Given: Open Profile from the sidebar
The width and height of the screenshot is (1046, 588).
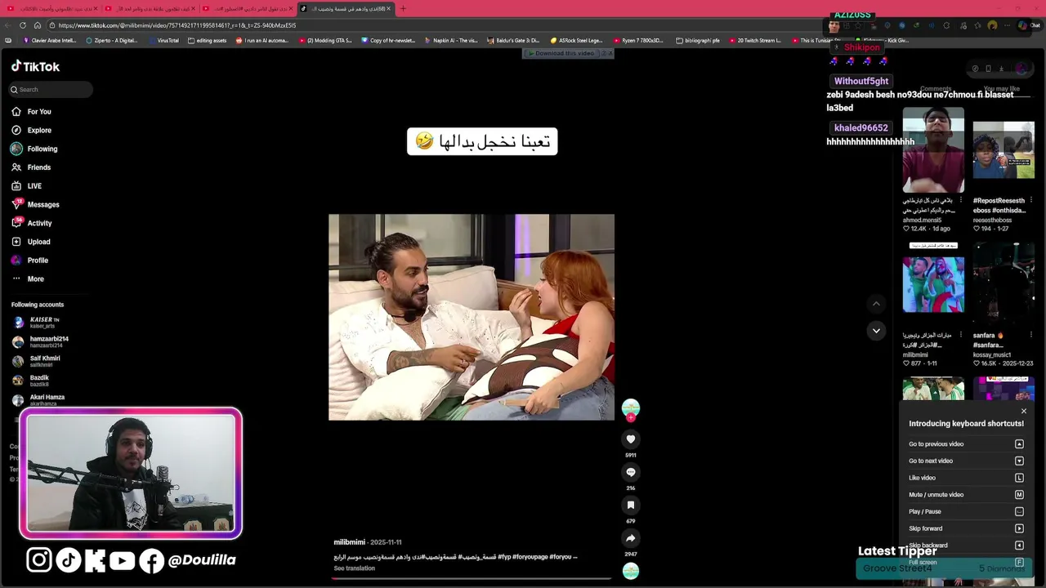Looking at the screenshot, I should (x=29, y=261).
